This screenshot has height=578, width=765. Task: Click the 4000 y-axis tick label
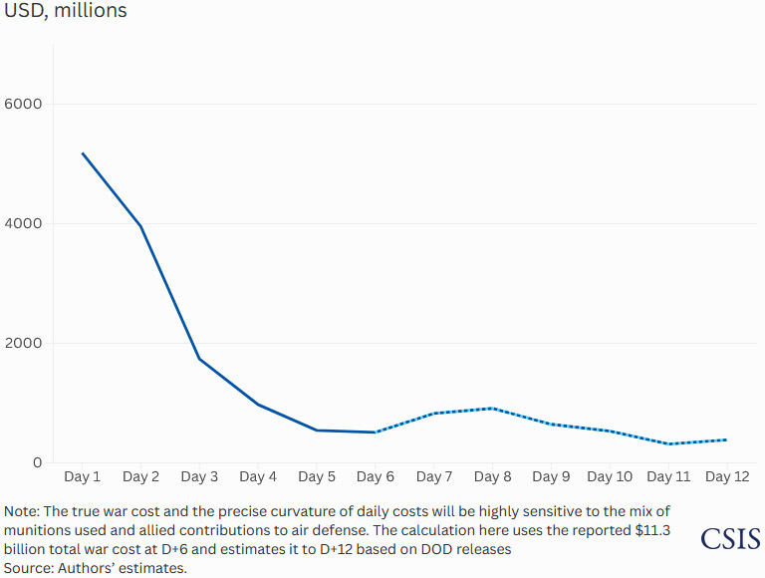(x=25, y=224)
